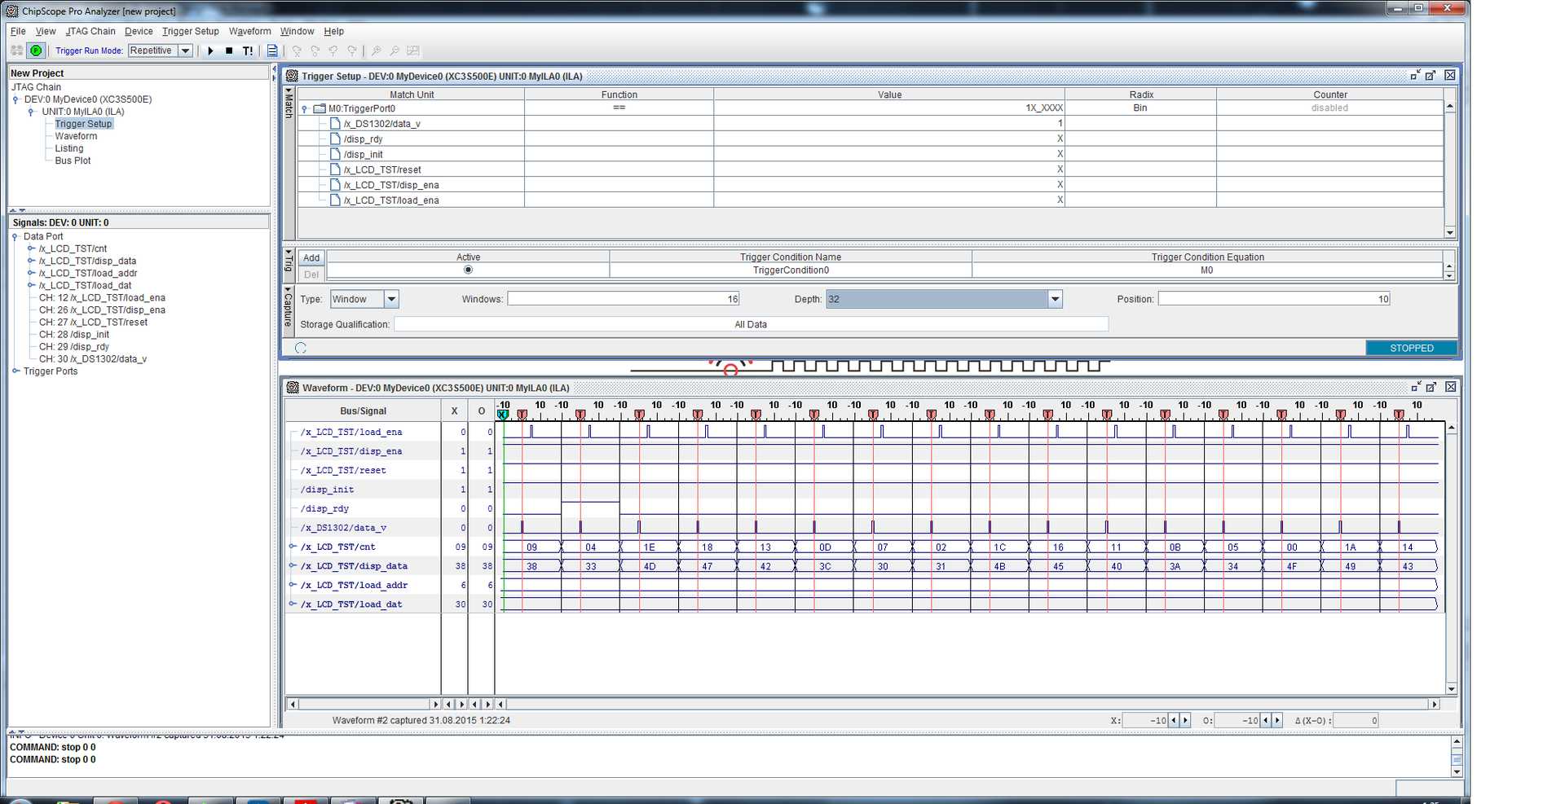The width and height of the screenshot is (1565, 804).
Task: Select CH: 29 /disp_rdy signal entry
Action: click(x=74, y=346)
